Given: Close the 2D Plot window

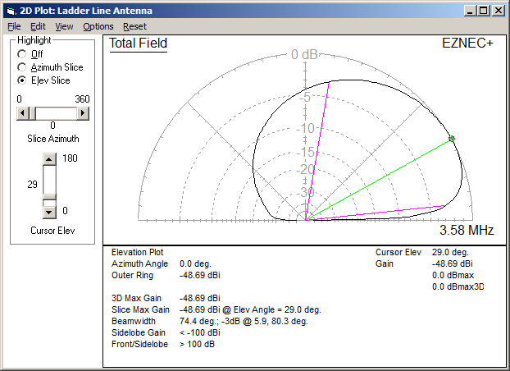Looking at the screenshot, I should [x=499, y=11].
